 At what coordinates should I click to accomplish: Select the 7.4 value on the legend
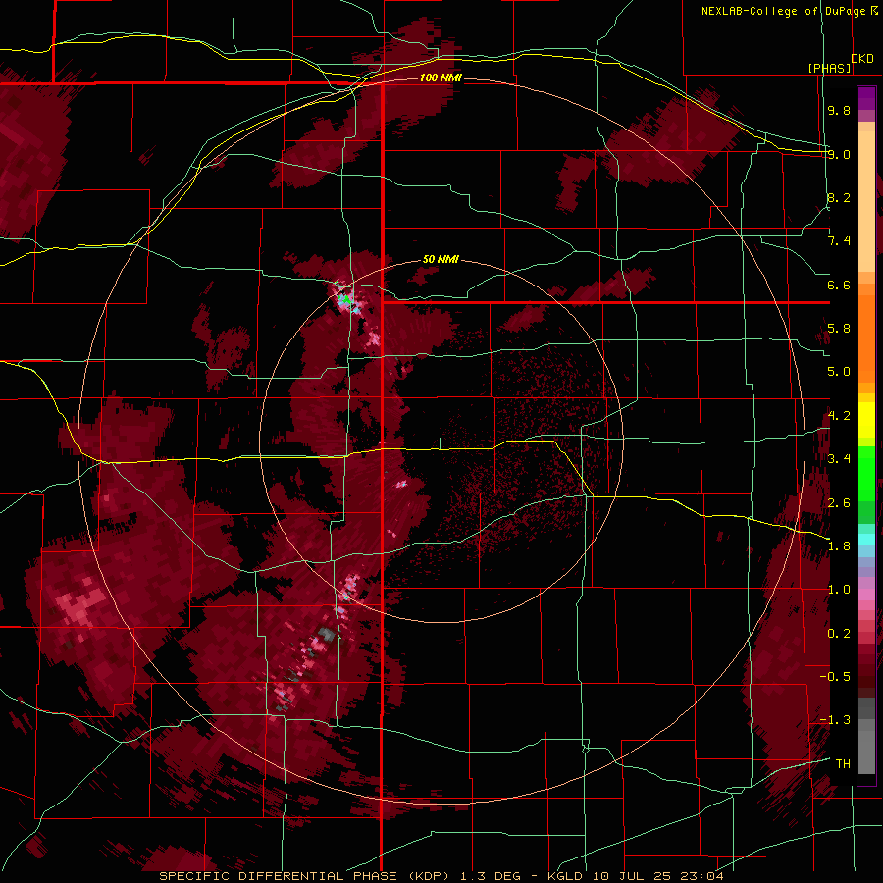point(839,241)
